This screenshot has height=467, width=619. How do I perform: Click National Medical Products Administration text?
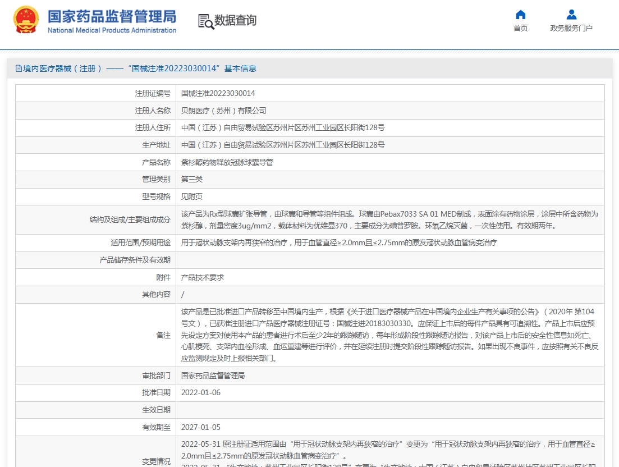tap(112, 30)
